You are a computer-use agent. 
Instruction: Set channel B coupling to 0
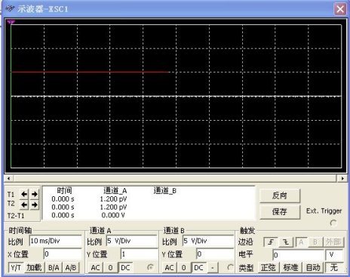coord(183,267)
